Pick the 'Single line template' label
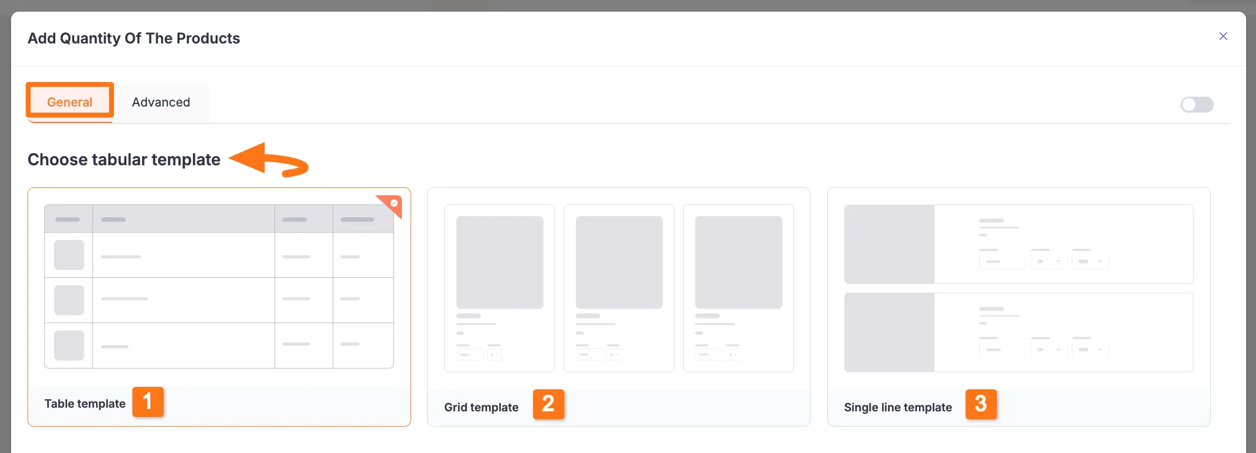 (898, 408)
